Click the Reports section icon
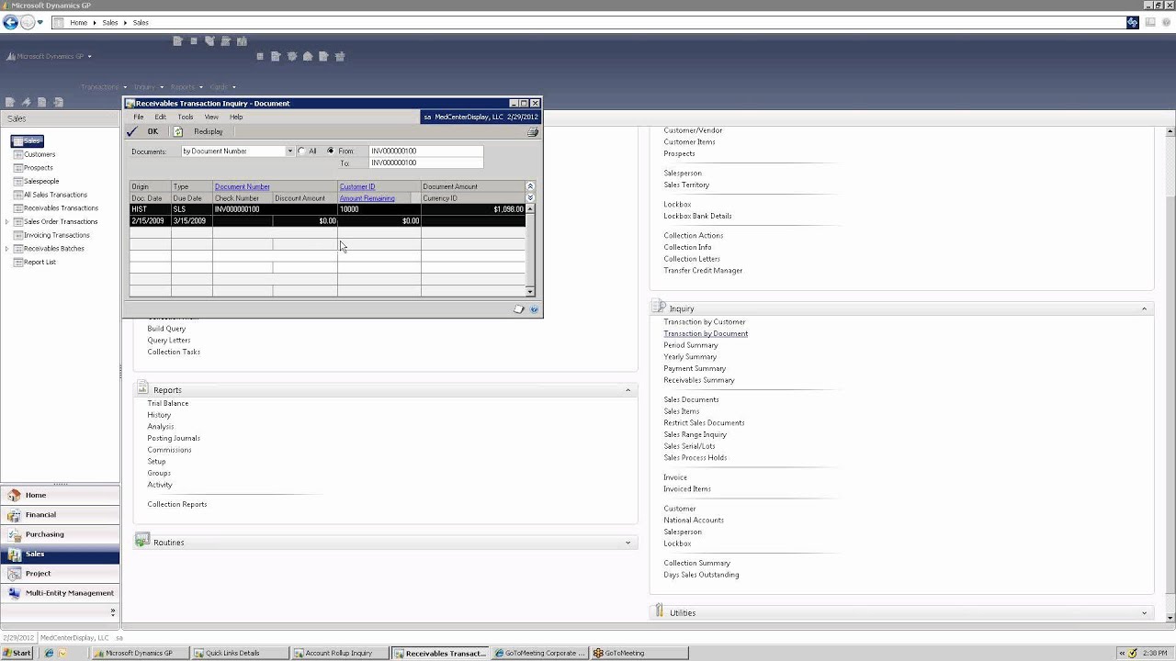 (x=142, y=389)
